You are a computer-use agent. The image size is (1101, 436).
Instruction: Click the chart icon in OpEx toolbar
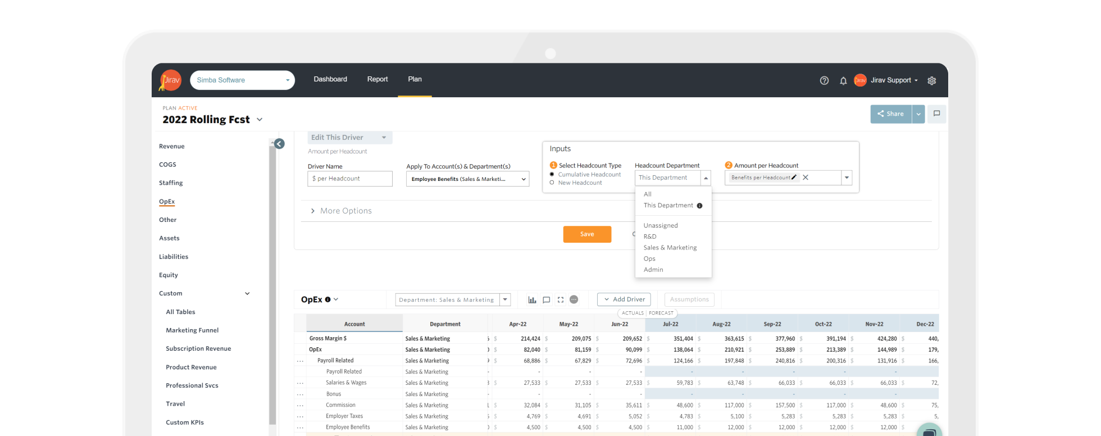point(532,299)
